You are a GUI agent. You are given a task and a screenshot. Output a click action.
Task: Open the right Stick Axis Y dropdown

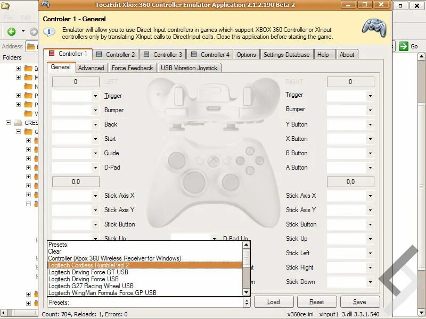click(370, 210)
